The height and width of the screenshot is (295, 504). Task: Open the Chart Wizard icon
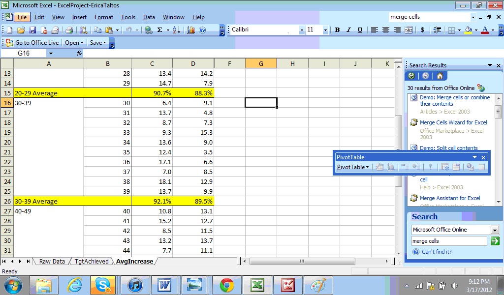pos(191,30)
